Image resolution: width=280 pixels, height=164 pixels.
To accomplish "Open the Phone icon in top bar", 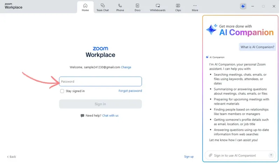I will pyautogui.click(x=120, y=6).
